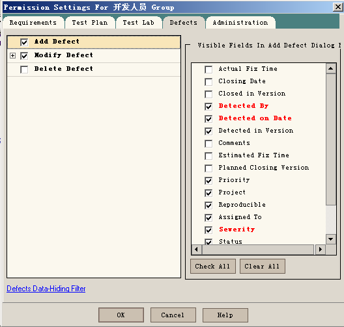Open the Test Plan tab
The width and height of the screenshot is (344, 327).
(90, 23)
